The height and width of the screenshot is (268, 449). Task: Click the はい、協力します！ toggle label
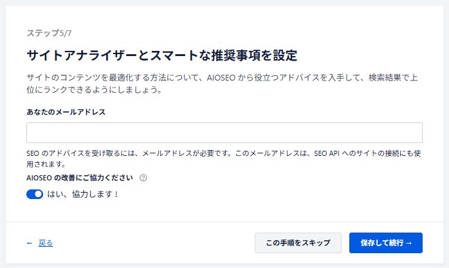pos(83,194)
